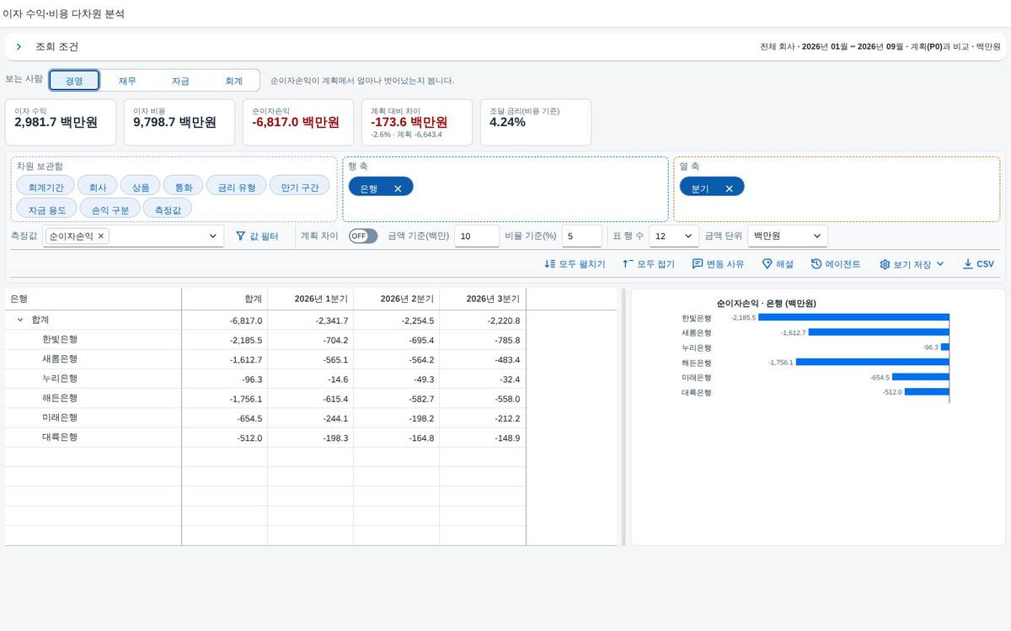Image resolution: width=1011 pixels, height=631 pixels.
Task: Expand the 조회 조건 panel chevron
Action: [x=19, y=47]
